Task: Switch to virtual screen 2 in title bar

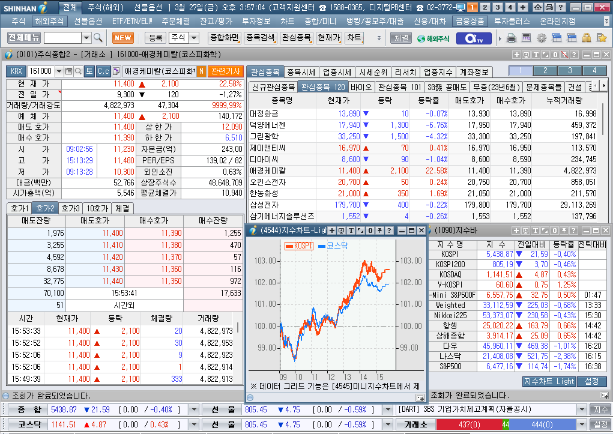Action: coord(485,7)
